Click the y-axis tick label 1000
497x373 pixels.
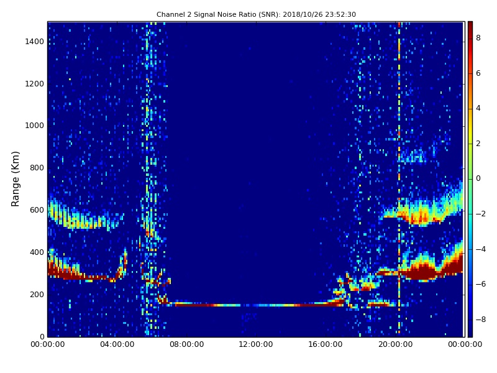(x=35, y=126)
